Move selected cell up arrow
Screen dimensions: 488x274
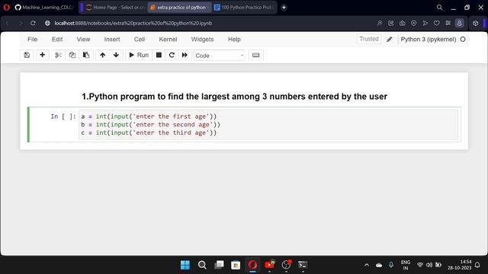102,55
